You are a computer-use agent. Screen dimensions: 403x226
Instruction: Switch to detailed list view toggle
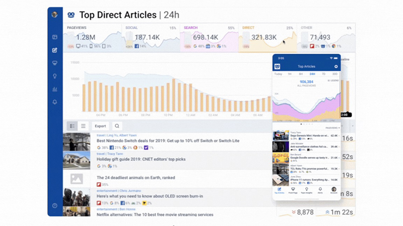coord(72,126)
